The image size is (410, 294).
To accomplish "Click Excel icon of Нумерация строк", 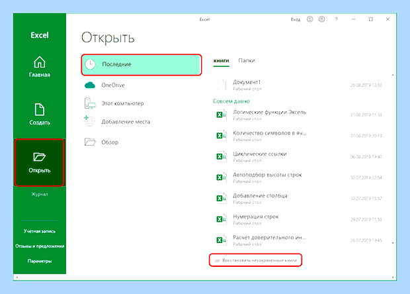I will coord(222,219).
